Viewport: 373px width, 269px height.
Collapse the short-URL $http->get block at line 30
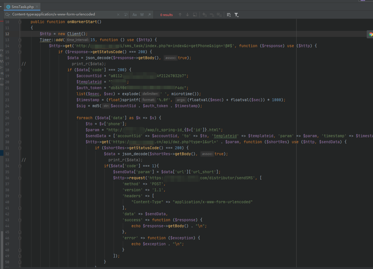[20, 142]
